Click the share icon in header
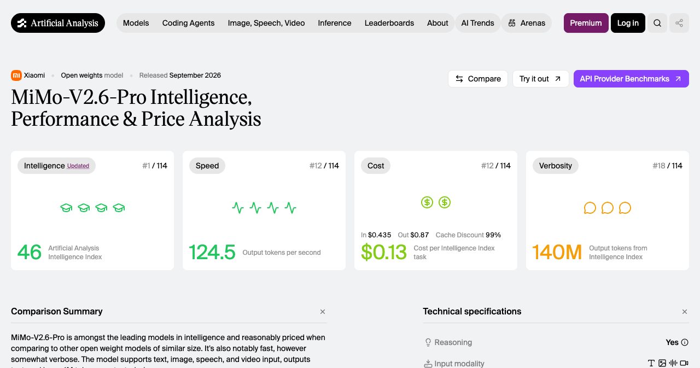 [x=679, y=23]
